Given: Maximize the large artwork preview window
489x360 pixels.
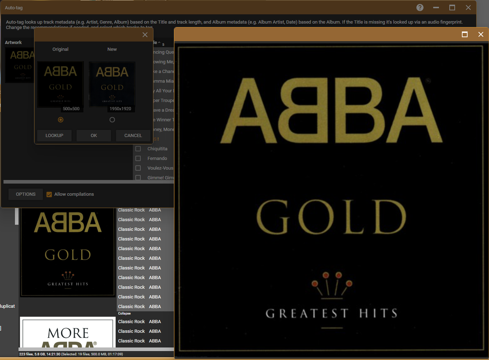Looking at the screenshot, I should (465, 34).
